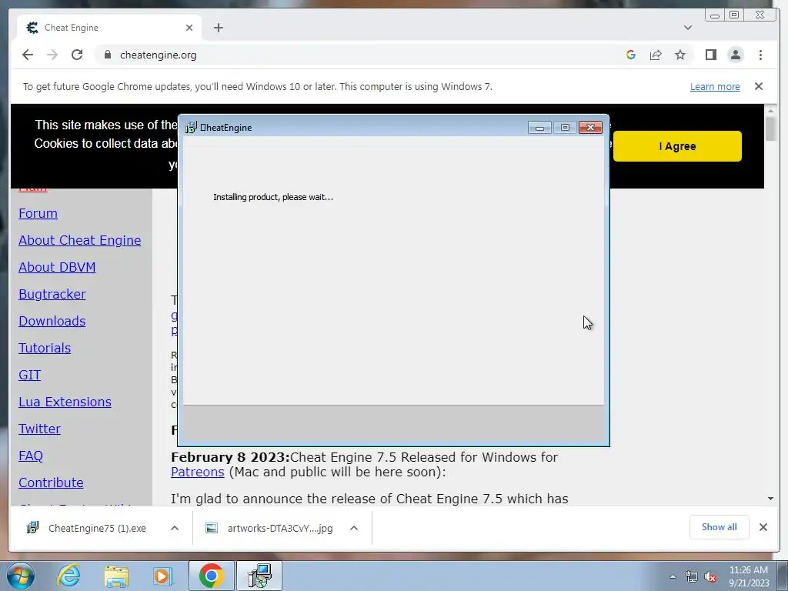Open the Tutorials link
788x591 pixels.
click(x=45, y=348)
